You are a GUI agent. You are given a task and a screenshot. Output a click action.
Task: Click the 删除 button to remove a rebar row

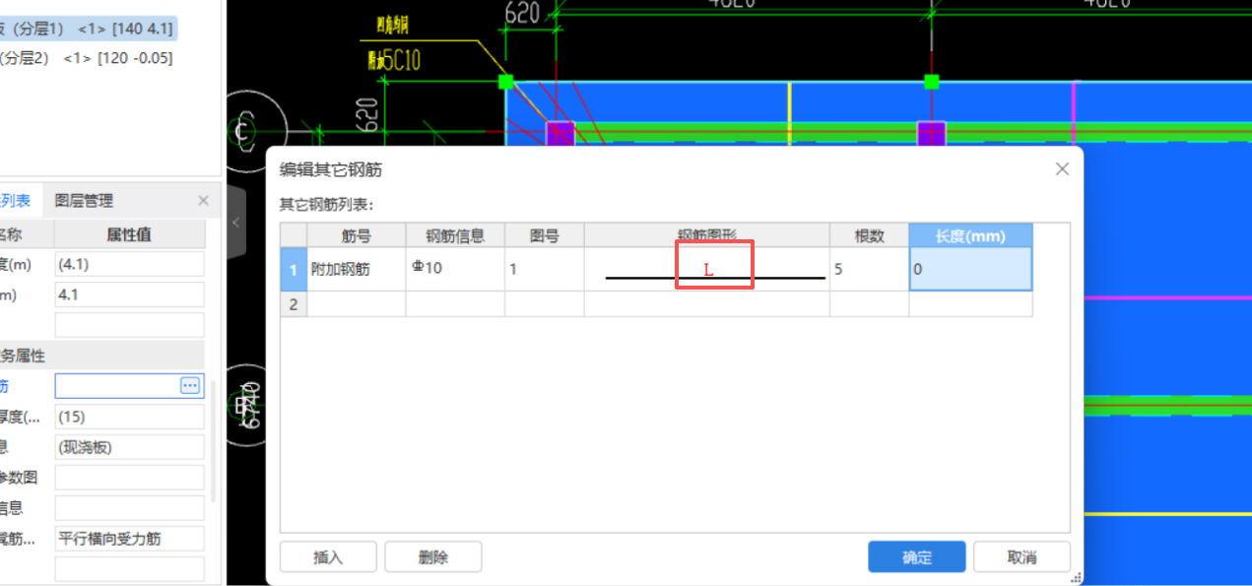point(433,555)
